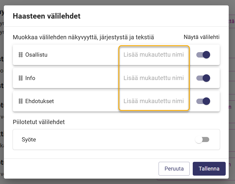Select the custom name input for Ehdotukset
The width and height of the screenshot is (235, 184).
153,101
